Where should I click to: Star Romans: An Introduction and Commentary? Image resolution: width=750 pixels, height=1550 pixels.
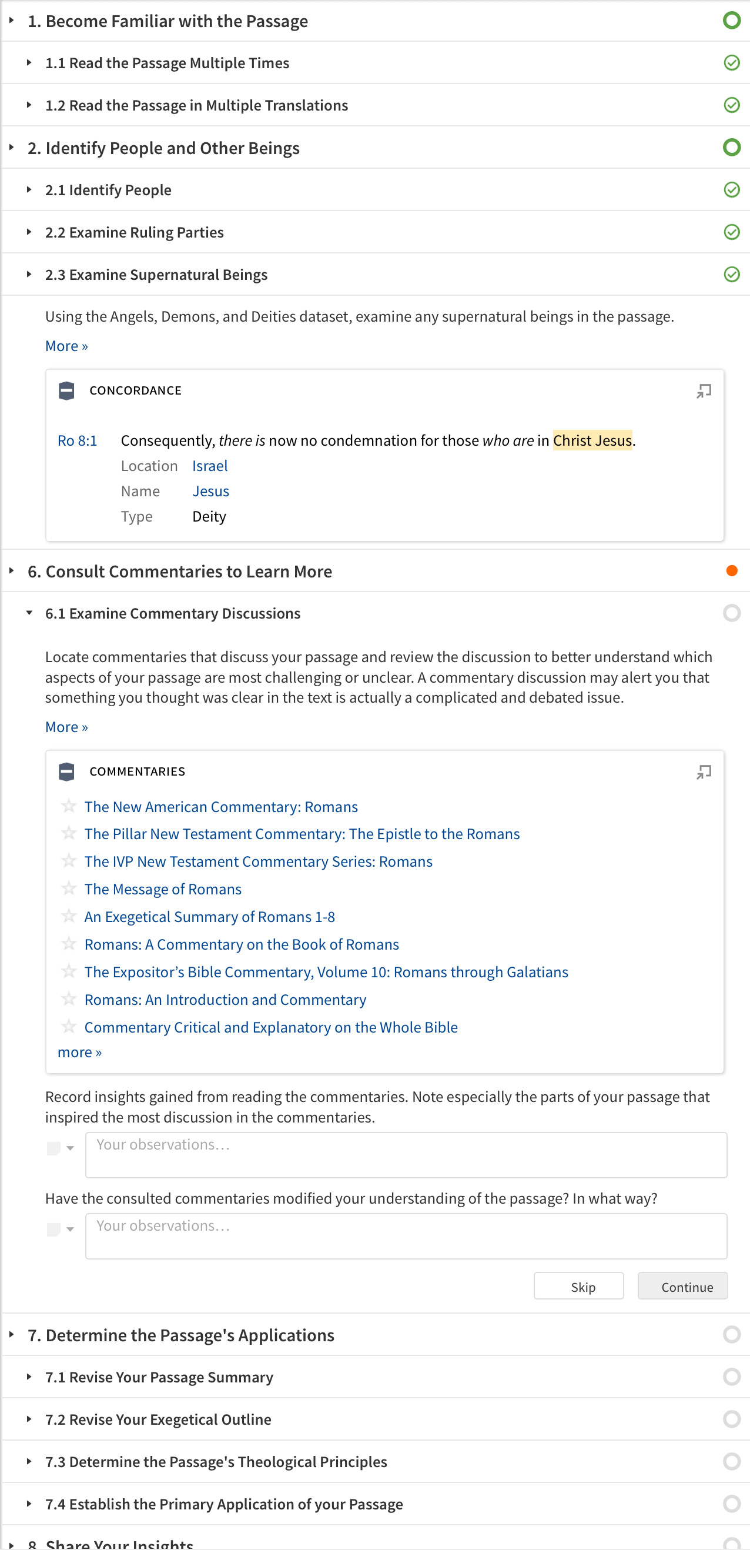click(x=69, y=1000)
